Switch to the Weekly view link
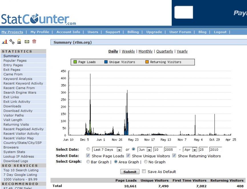Screen dimensions: 247x189 point(128,51)
